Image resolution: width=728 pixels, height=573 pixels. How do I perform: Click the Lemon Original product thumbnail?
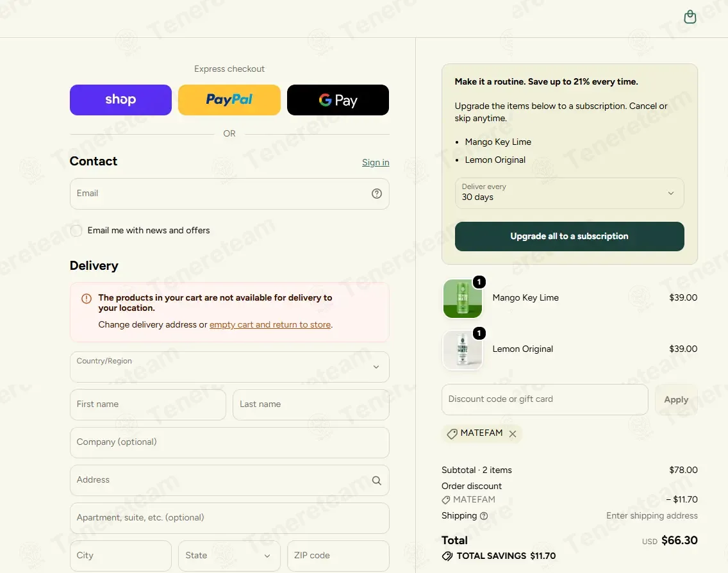(x=463, y=350)
